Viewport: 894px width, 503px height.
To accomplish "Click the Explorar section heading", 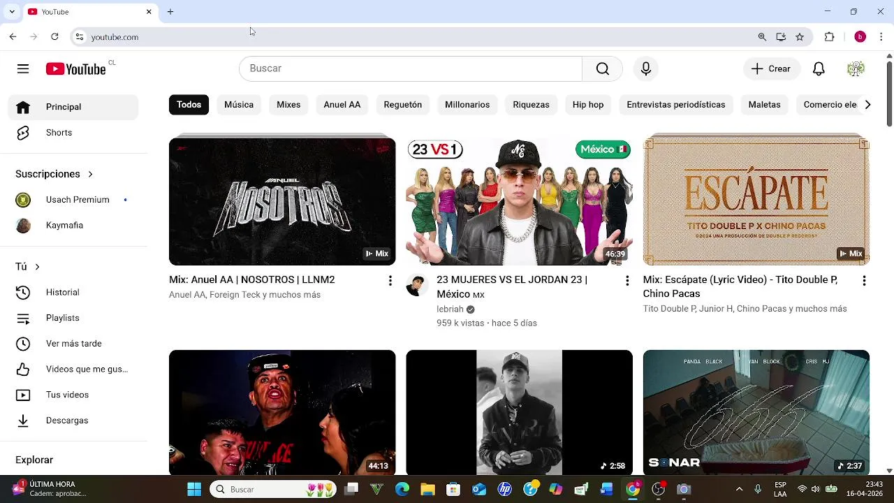I will click(34, 460).
